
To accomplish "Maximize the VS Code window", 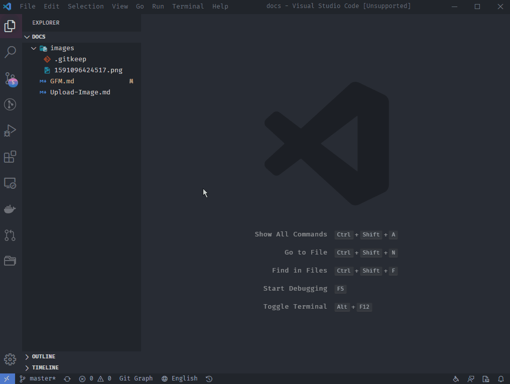I will (x=477, y=7).
